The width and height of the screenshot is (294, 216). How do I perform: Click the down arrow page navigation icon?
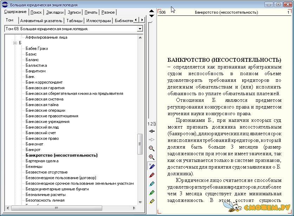point(152,16)
